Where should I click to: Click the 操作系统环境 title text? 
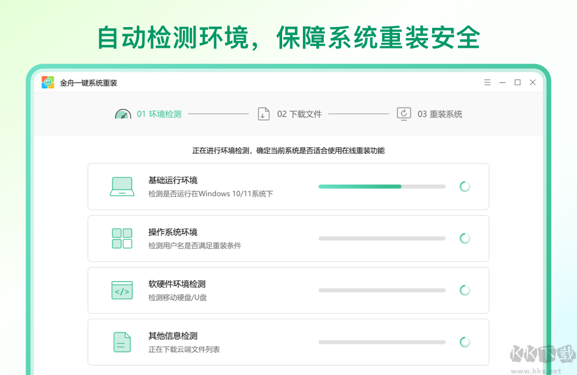(173, 232)
